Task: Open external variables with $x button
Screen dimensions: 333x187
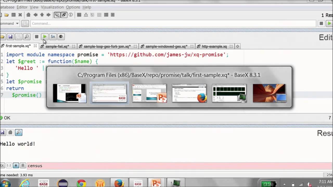Action: (53, 37)
